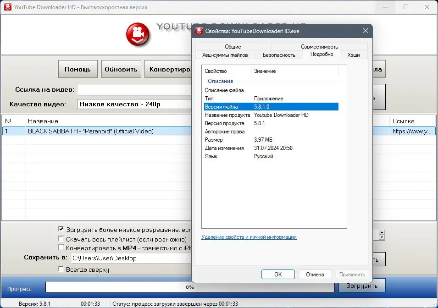Check the convert to MP4 option
The image size is (438, 308).
click(x=61, y=247)
